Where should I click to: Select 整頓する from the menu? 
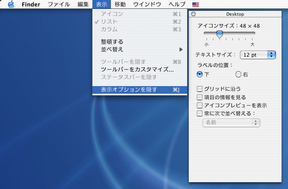point(112,41)
